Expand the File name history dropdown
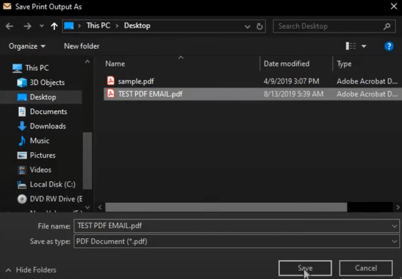This screenshot has width=402, height=279. point(394,226)
